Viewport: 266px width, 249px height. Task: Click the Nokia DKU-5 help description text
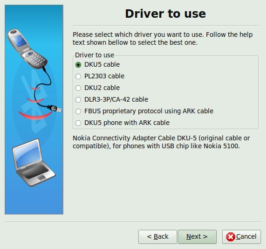tap(161, 142)
